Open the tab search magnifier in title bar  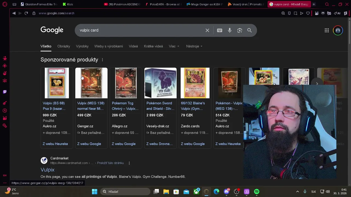(x=327, y=4)
